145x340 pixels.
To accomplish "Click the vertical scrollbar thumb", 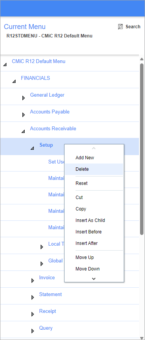I will [142, 149].
